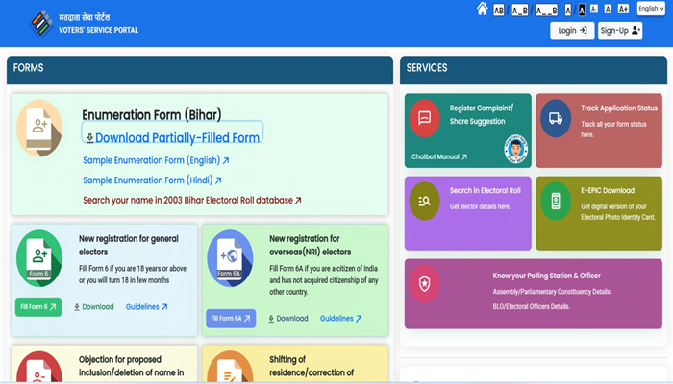
Task: Click the FORMS section header
Action: tap(200, 69)
